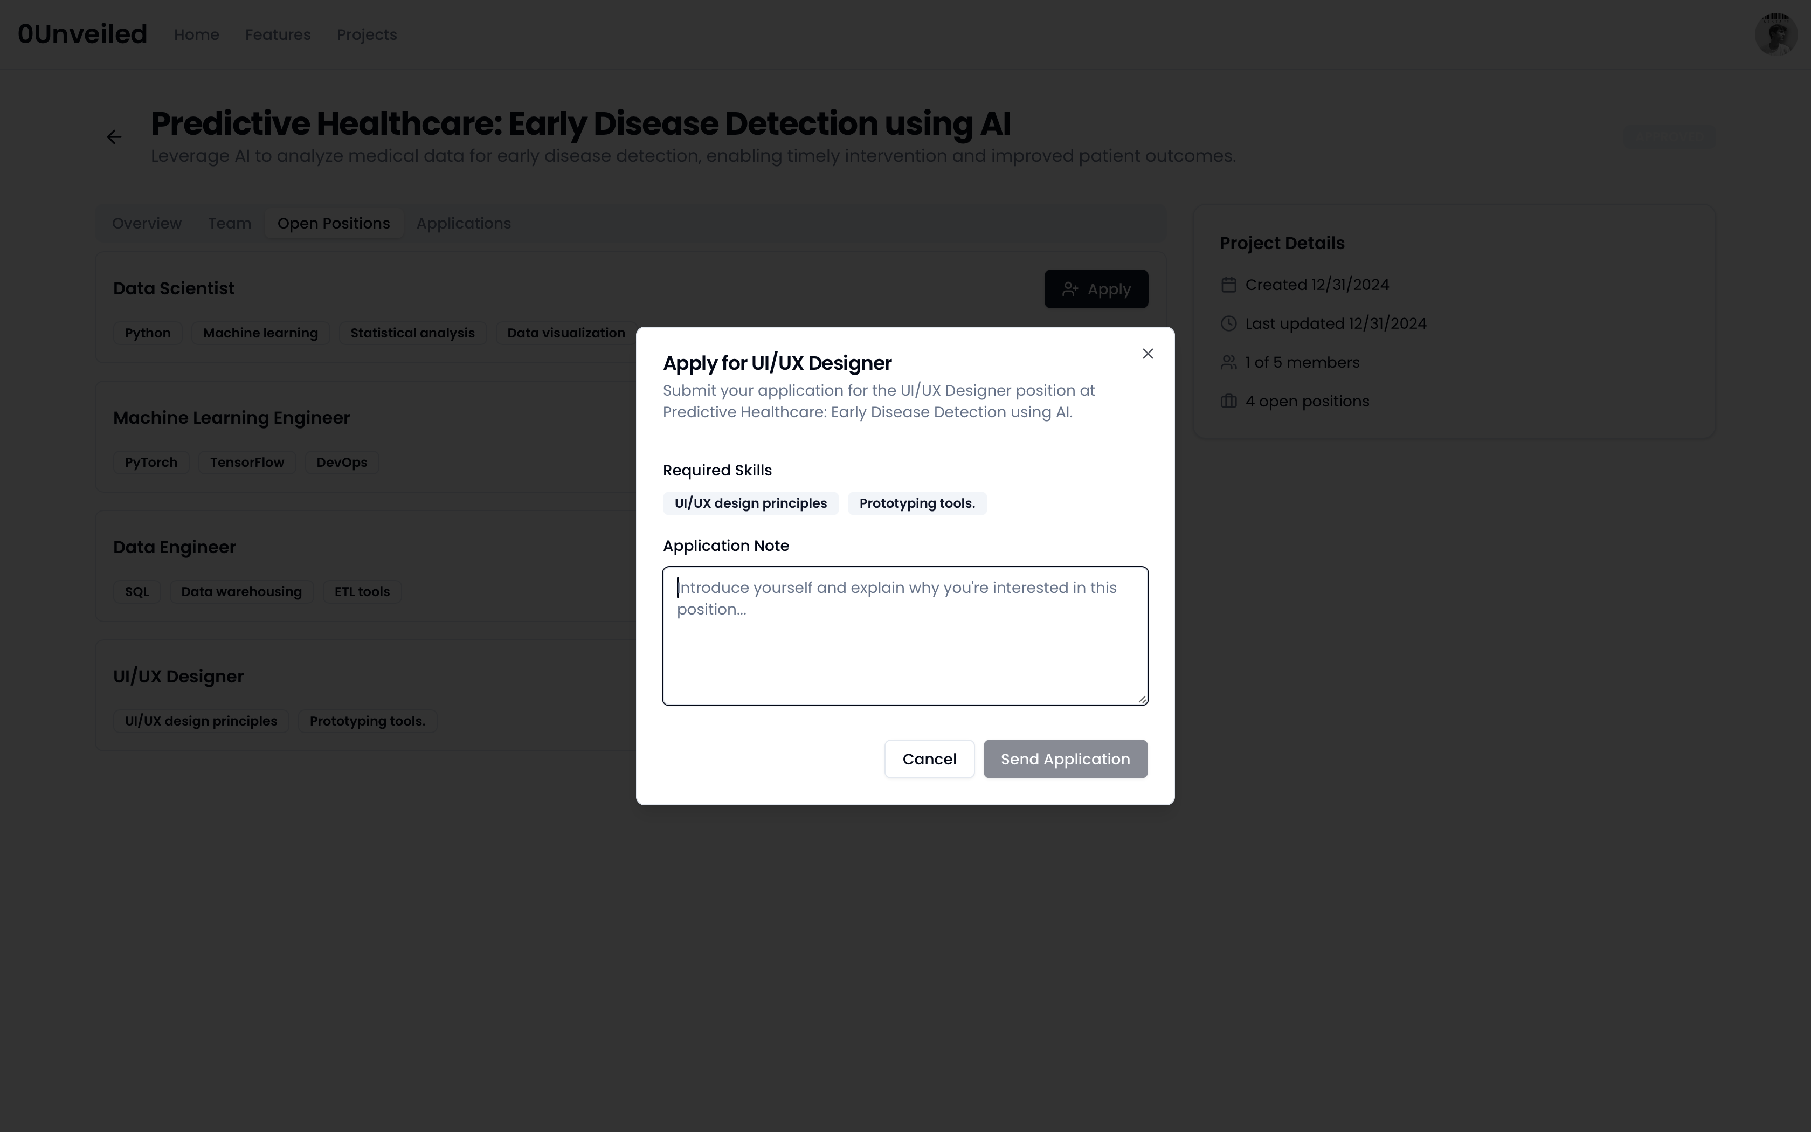Click the Data warehousing skill tag
This screenshot has width=1811, height=1132.
pos(241,592)
